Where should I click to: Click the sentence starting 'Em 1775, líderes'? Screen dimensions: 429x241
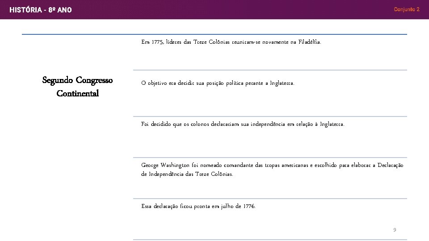231,42
